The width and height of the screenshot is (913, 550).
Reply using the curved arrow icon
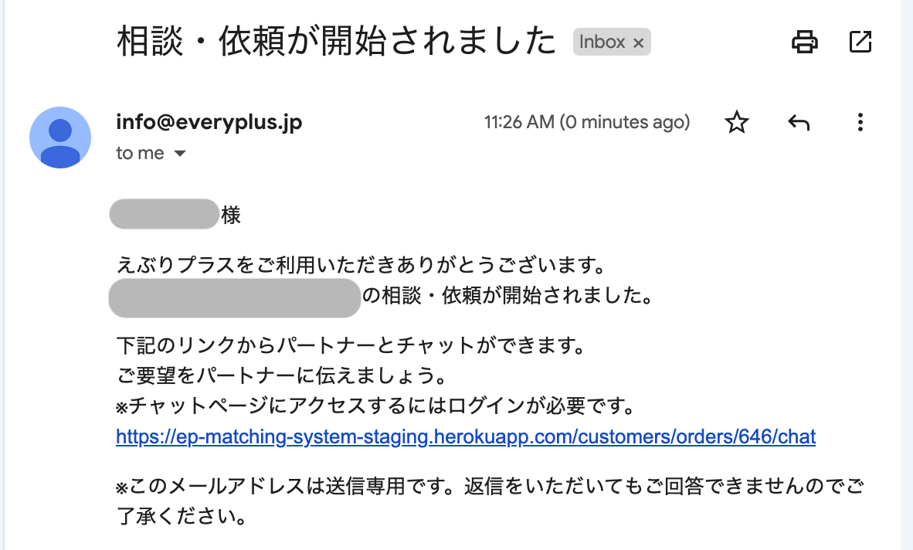coord(798,122)
